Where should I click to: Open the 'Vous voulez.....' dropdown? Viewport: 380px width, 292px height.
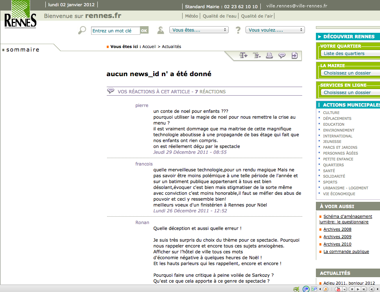click(x=275, y=30)
